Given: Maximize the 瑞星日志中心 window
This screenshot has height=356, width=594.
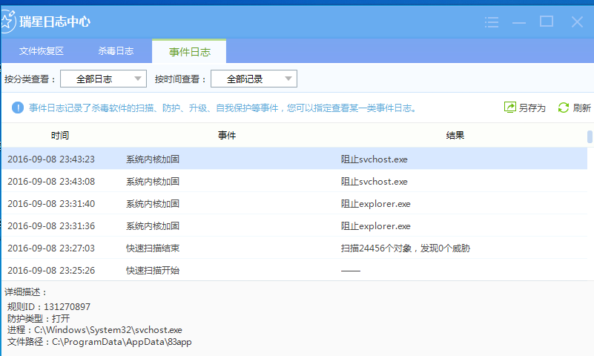Looking at the screenshot, I should point(547,22).
